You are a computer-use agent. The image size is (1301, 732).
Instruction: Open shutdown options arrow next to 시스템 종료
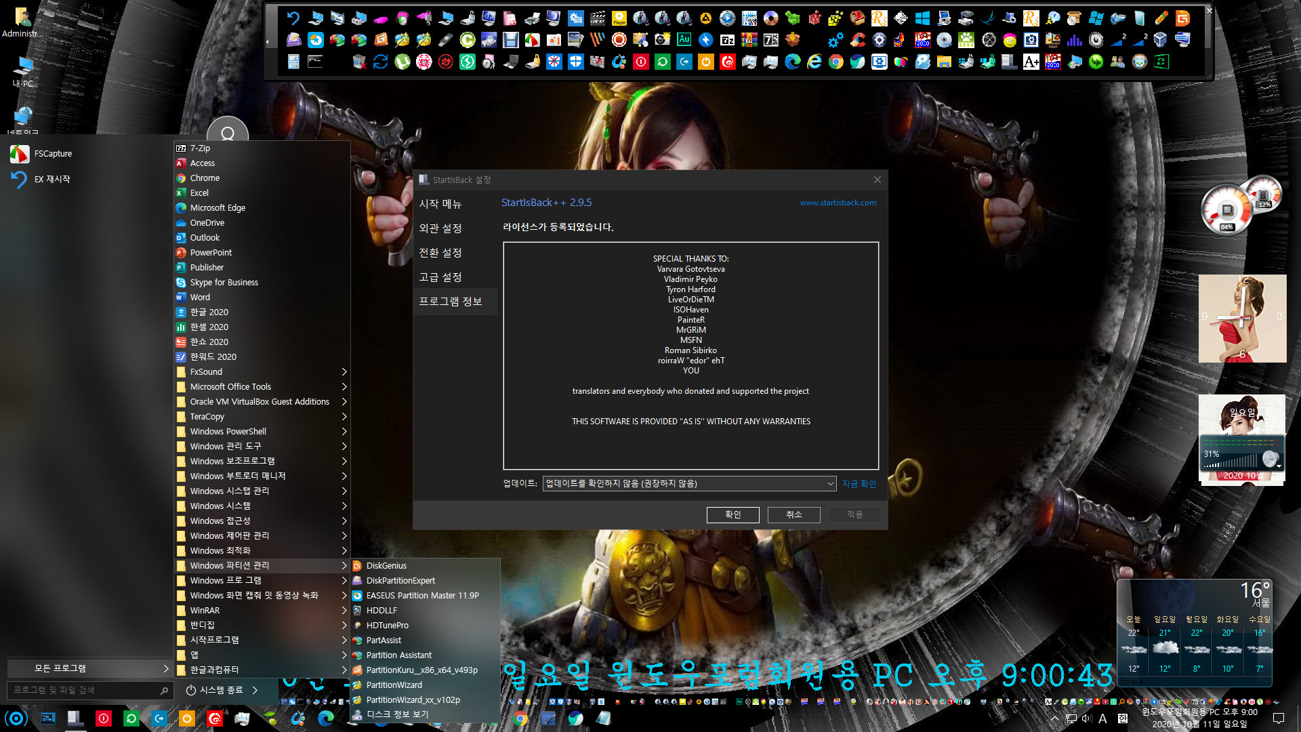tap(255, 690)
